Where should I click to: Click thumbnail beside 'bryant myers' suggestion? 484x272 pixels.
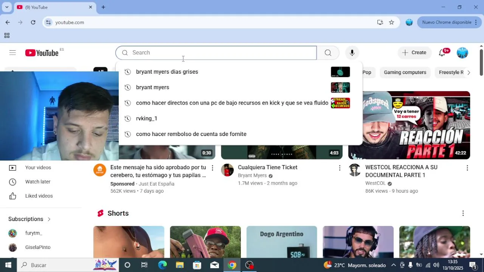[340, 87]
